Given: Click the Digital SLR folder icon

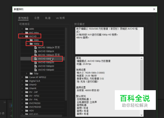Looking at the screenshot, I should click(x=27, y=81).
